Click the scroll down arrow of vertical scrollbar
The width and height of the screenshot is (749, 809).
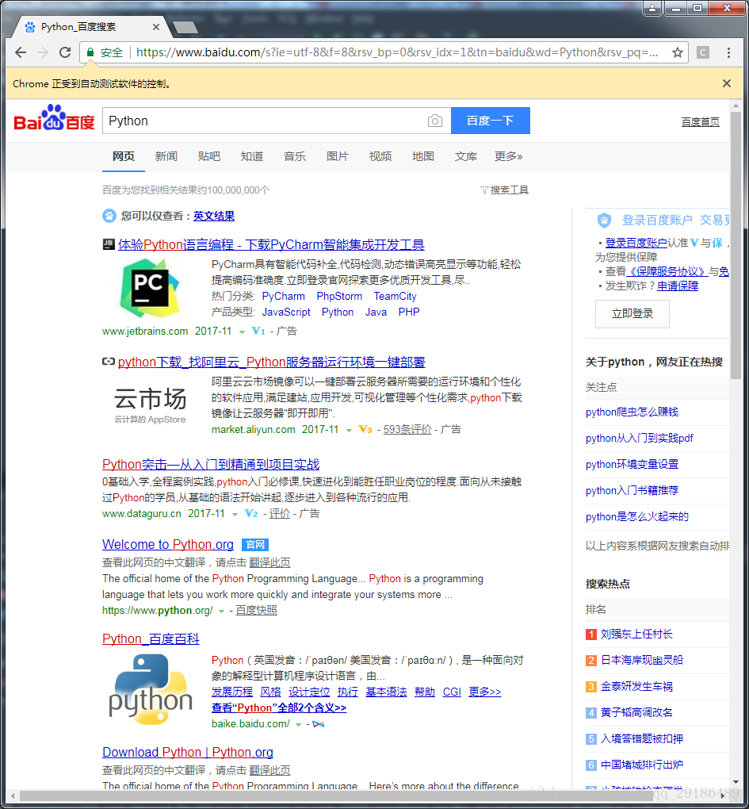[736, 783]
